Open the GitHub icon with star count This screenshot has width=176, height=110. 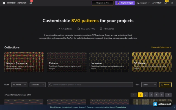[x=166, y=3]
